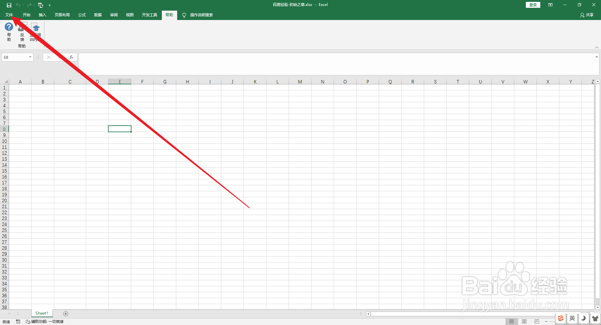The image size is (601, 325).
Task: Open the 页面布局 tab
Action: [x=62, y=15]
